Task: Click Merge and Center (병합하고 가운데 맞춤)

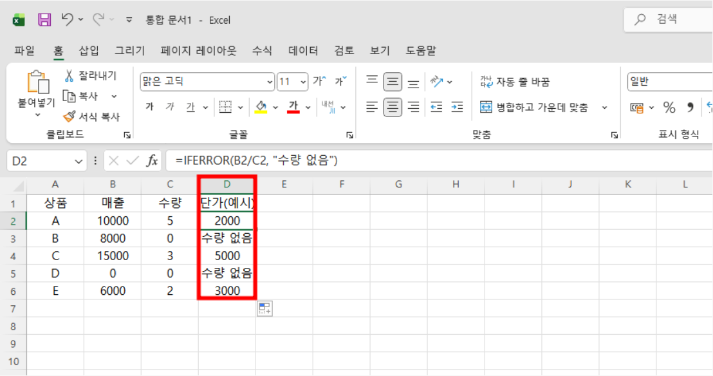Action: click(534, 108)
